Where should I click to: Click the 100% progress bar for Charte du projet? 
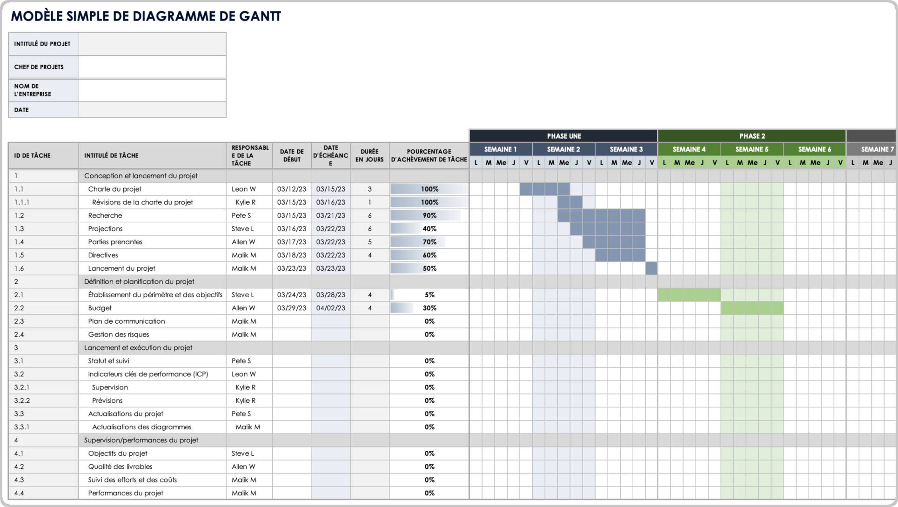pyautogui.click(x=429, y=189)
